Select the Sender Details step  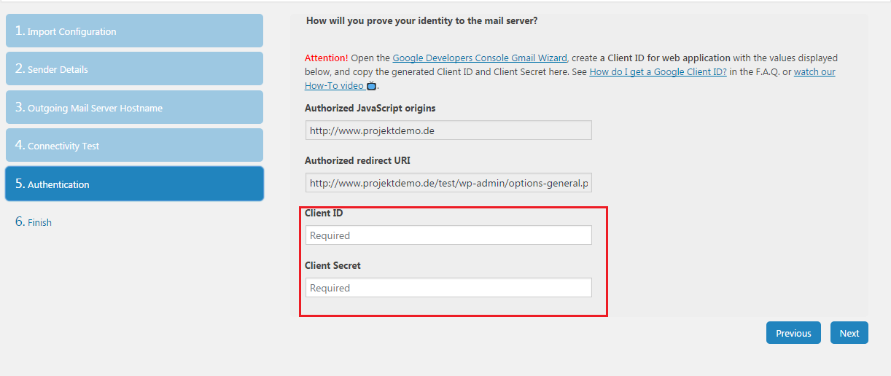click(x=134, y=69)
